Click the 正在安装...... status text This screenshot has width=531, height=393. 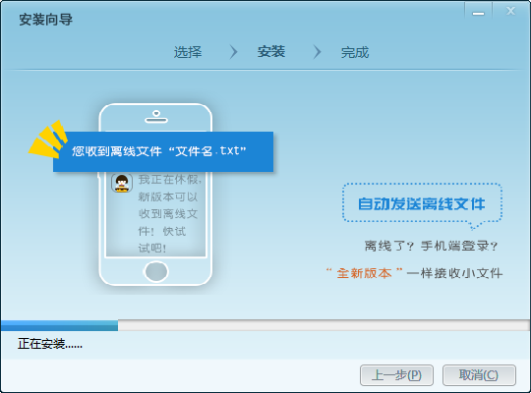(x=50, y=344)
